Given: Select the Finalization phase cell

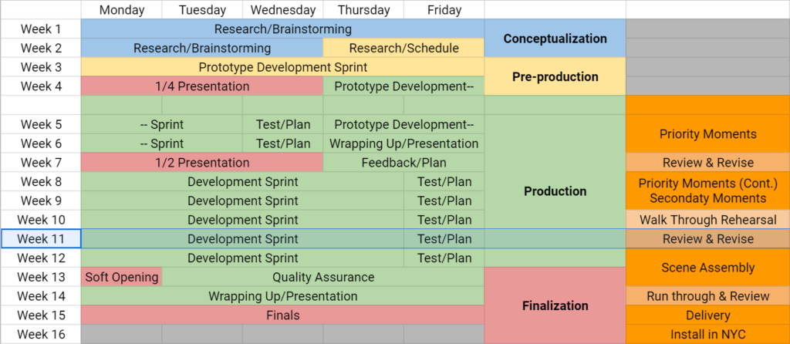Looking at the screenshot, I should 555,305.
